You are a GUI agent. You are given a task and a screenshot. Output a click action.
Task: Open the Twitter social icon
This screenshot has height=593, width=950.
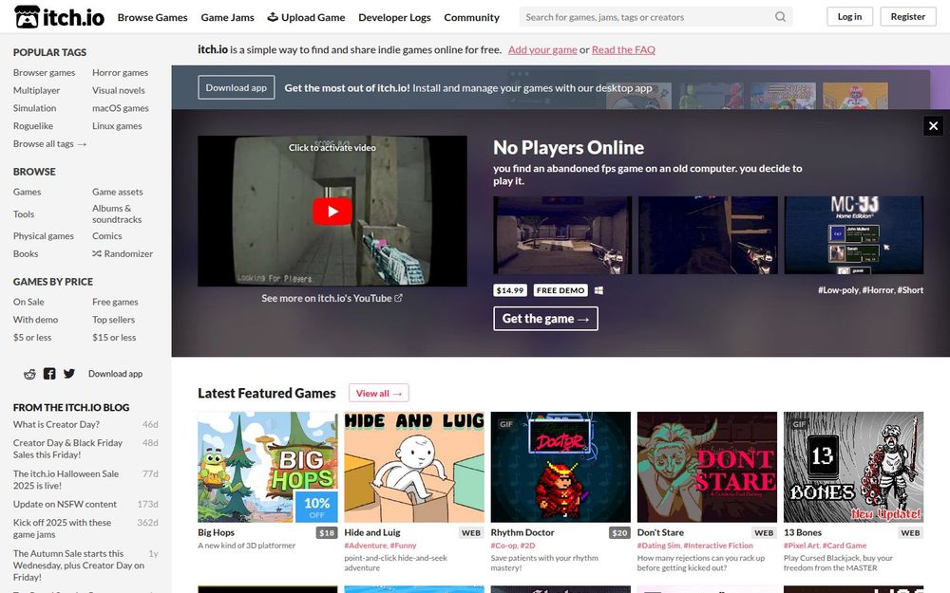[x=69, y=374]
